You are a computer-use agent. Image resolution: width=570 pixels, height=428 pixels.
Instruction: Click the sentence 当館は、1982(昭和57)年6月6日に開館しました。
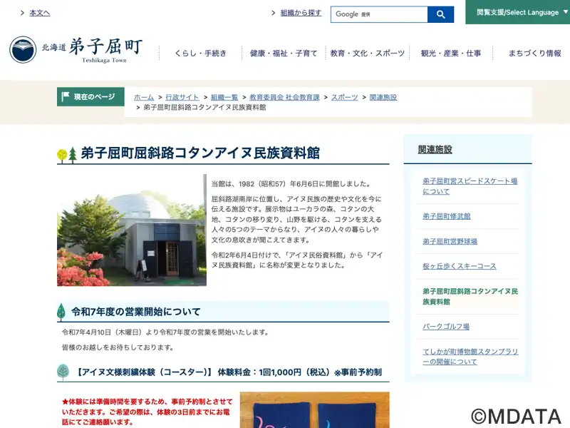coord(291,184)
